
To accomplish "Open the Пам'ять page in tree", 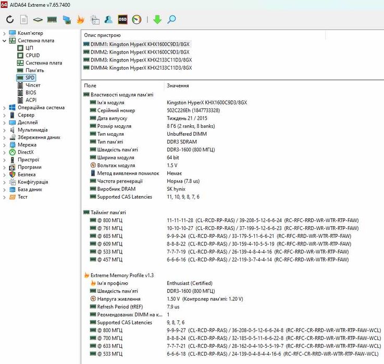I will pyautogui.click(x=31, y=70).
